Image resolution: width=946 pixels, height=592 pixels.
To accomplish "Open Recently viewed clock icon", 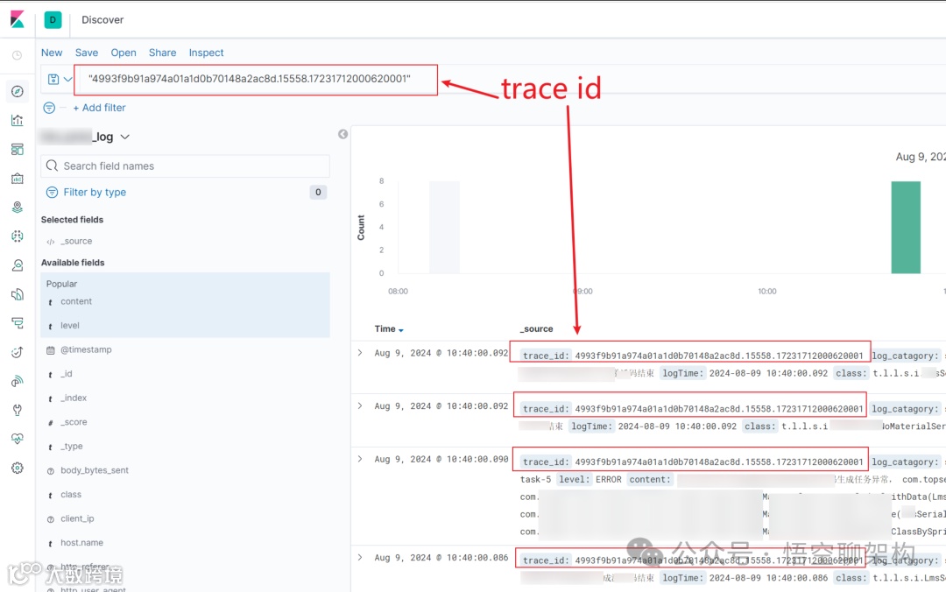I will 17,55.
